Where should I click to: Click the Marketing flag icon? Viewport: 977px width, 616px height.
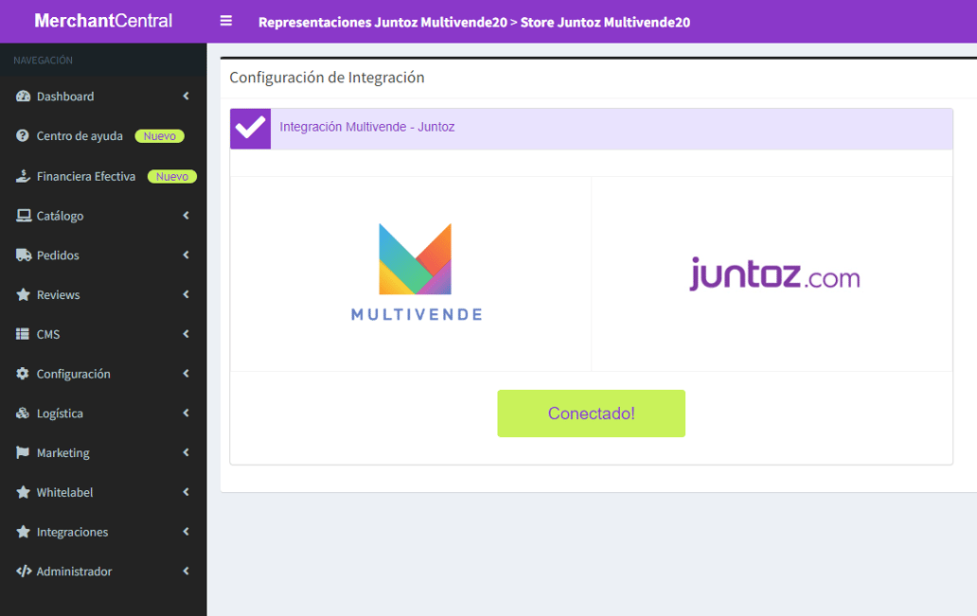click(x=23, y=452)
